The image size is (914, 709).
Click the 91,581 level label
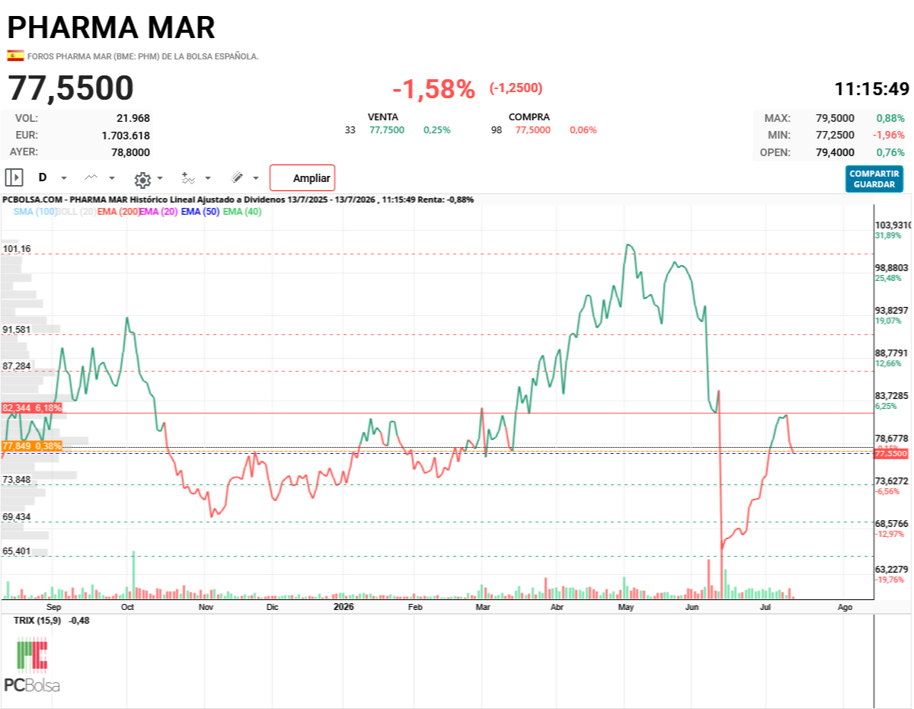click(x=17, y=329)
